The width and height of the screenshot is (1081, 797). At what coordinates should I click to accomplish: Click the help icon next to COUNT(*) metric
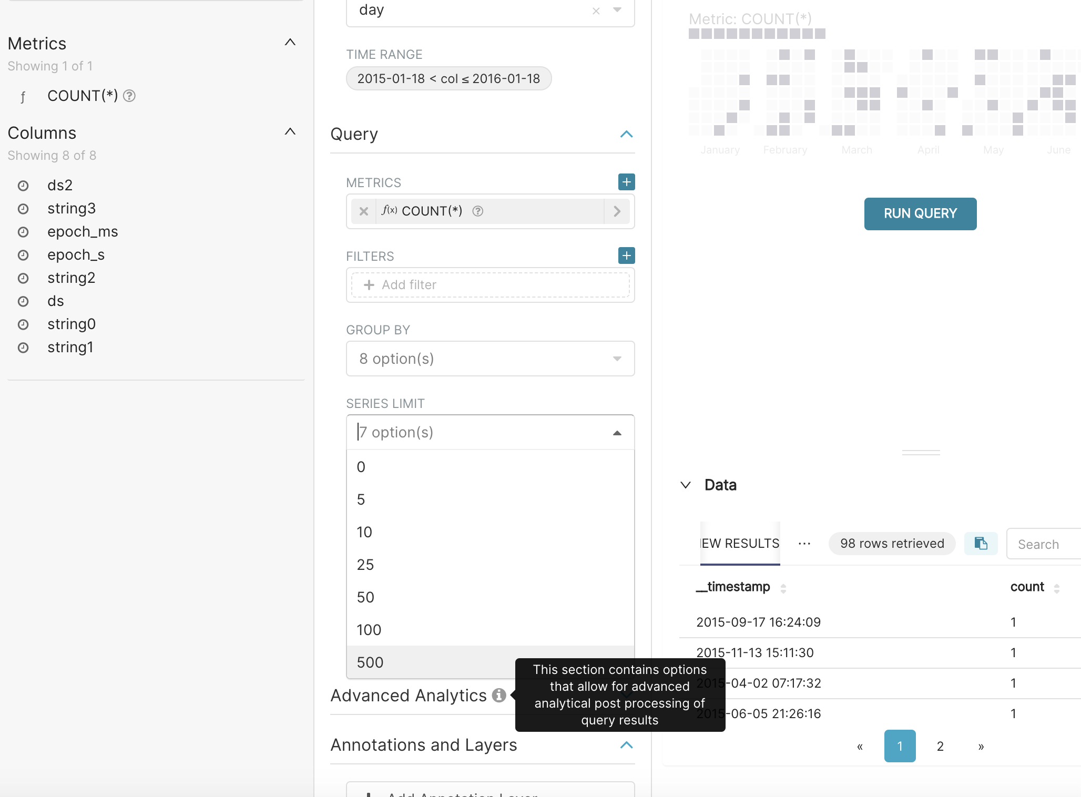(477, 211)
